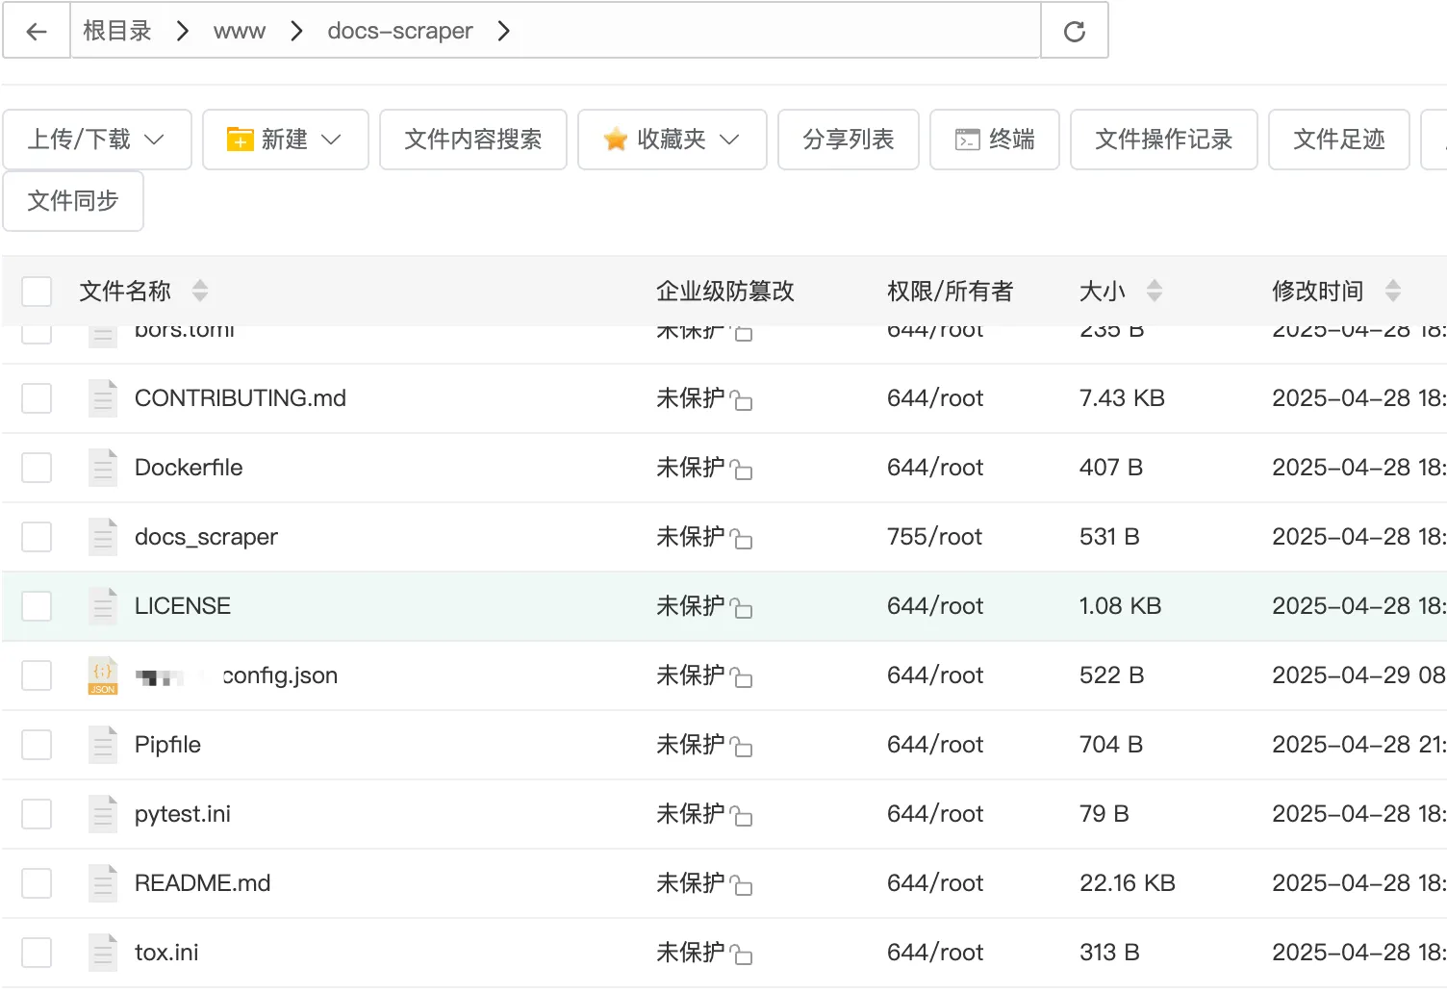Open the 上传/下载 dropdown
Image resolution: width=1447 pixels, height=993 pixels.
pyautogui.click(x=97, y=140)
